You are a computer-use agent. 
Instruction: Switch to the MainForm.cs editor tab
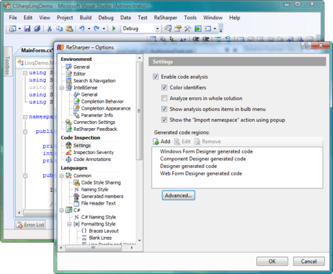tap(36, 50)
